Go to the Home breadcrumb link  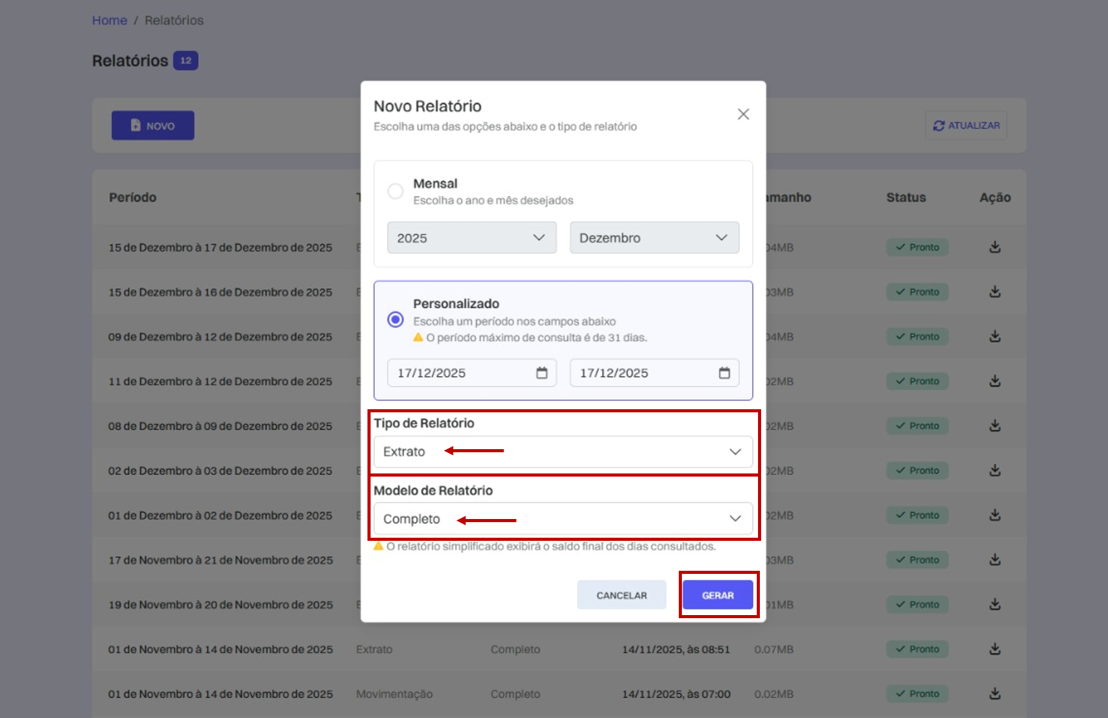tap(110, 20)
